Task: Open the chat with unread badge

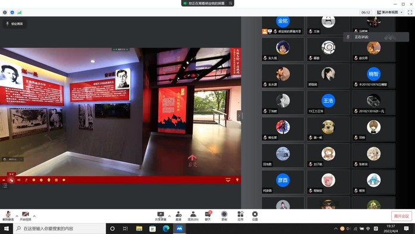Action: [208, 216]
